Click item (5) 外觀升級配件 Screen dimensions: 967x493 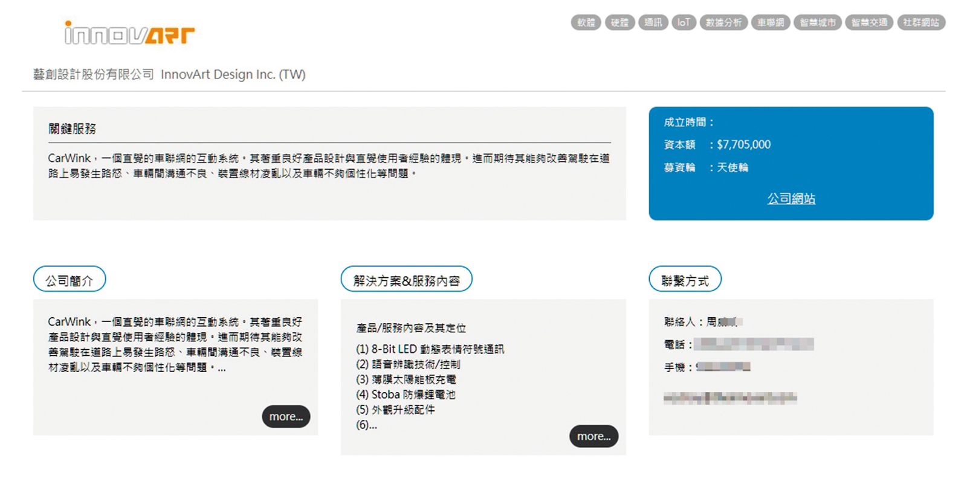tap(395, 410)
